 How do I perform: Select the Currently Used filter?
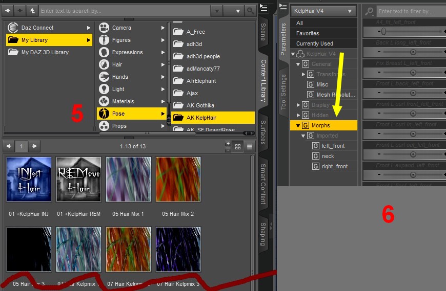323,43
